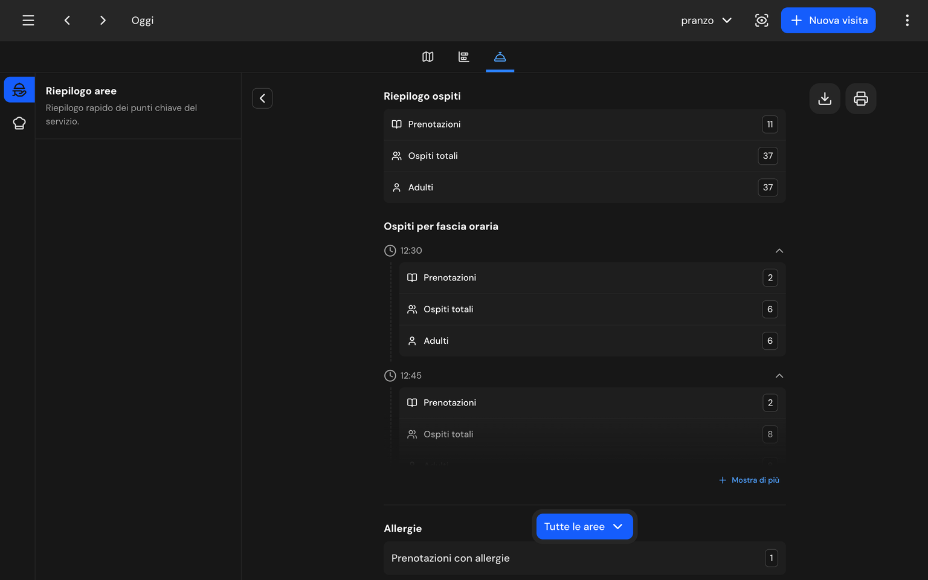Open the pranzo service dropdown

click(x=706, y=21)
